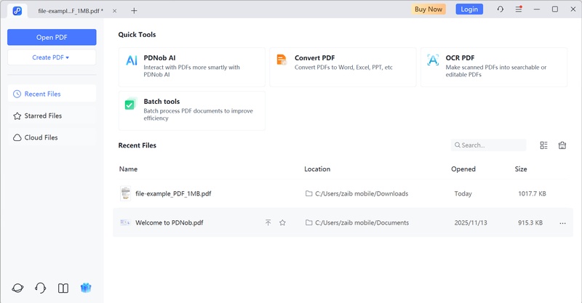Viewport: 582px width, 303px height.
Task: Open more options for Welcome to PDNob.pdf
Action: [562, 223]
